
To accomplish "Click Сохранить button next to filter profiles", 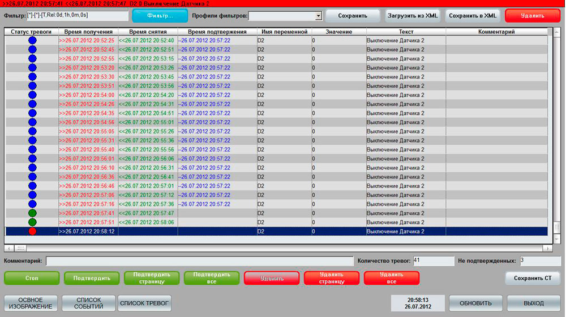I will [352, 16].
